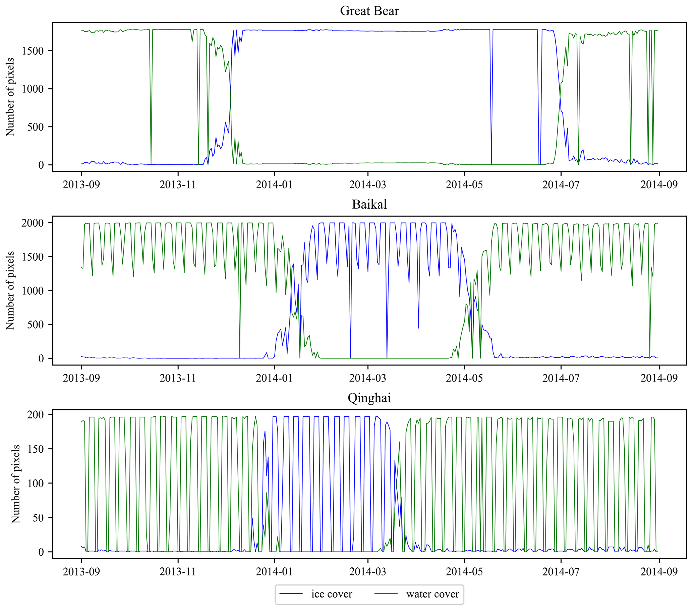Click the 2013-09 tick under Great Bear

pos(81,185)
